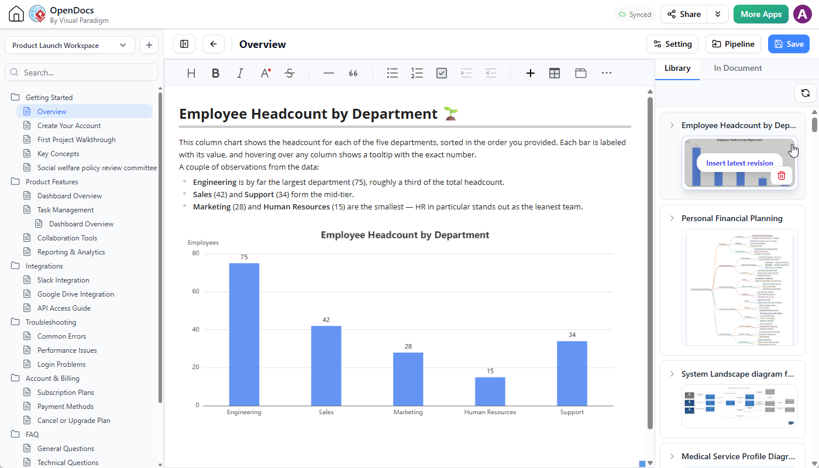
Task: Toggle bold formatting
Action: coord(216,73)
